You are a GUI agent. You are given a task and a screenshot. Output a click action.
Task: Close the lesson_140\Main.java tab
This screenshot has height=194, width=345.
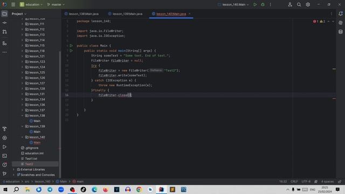(189, 14)
